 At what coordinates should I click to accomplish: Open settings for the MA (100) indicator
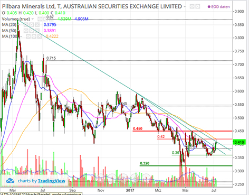[34, 36]
